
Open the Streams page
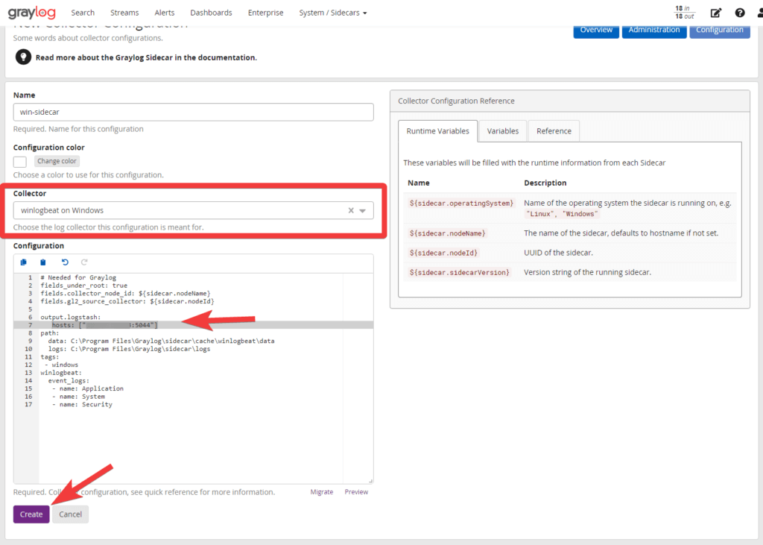coord(124,13)
